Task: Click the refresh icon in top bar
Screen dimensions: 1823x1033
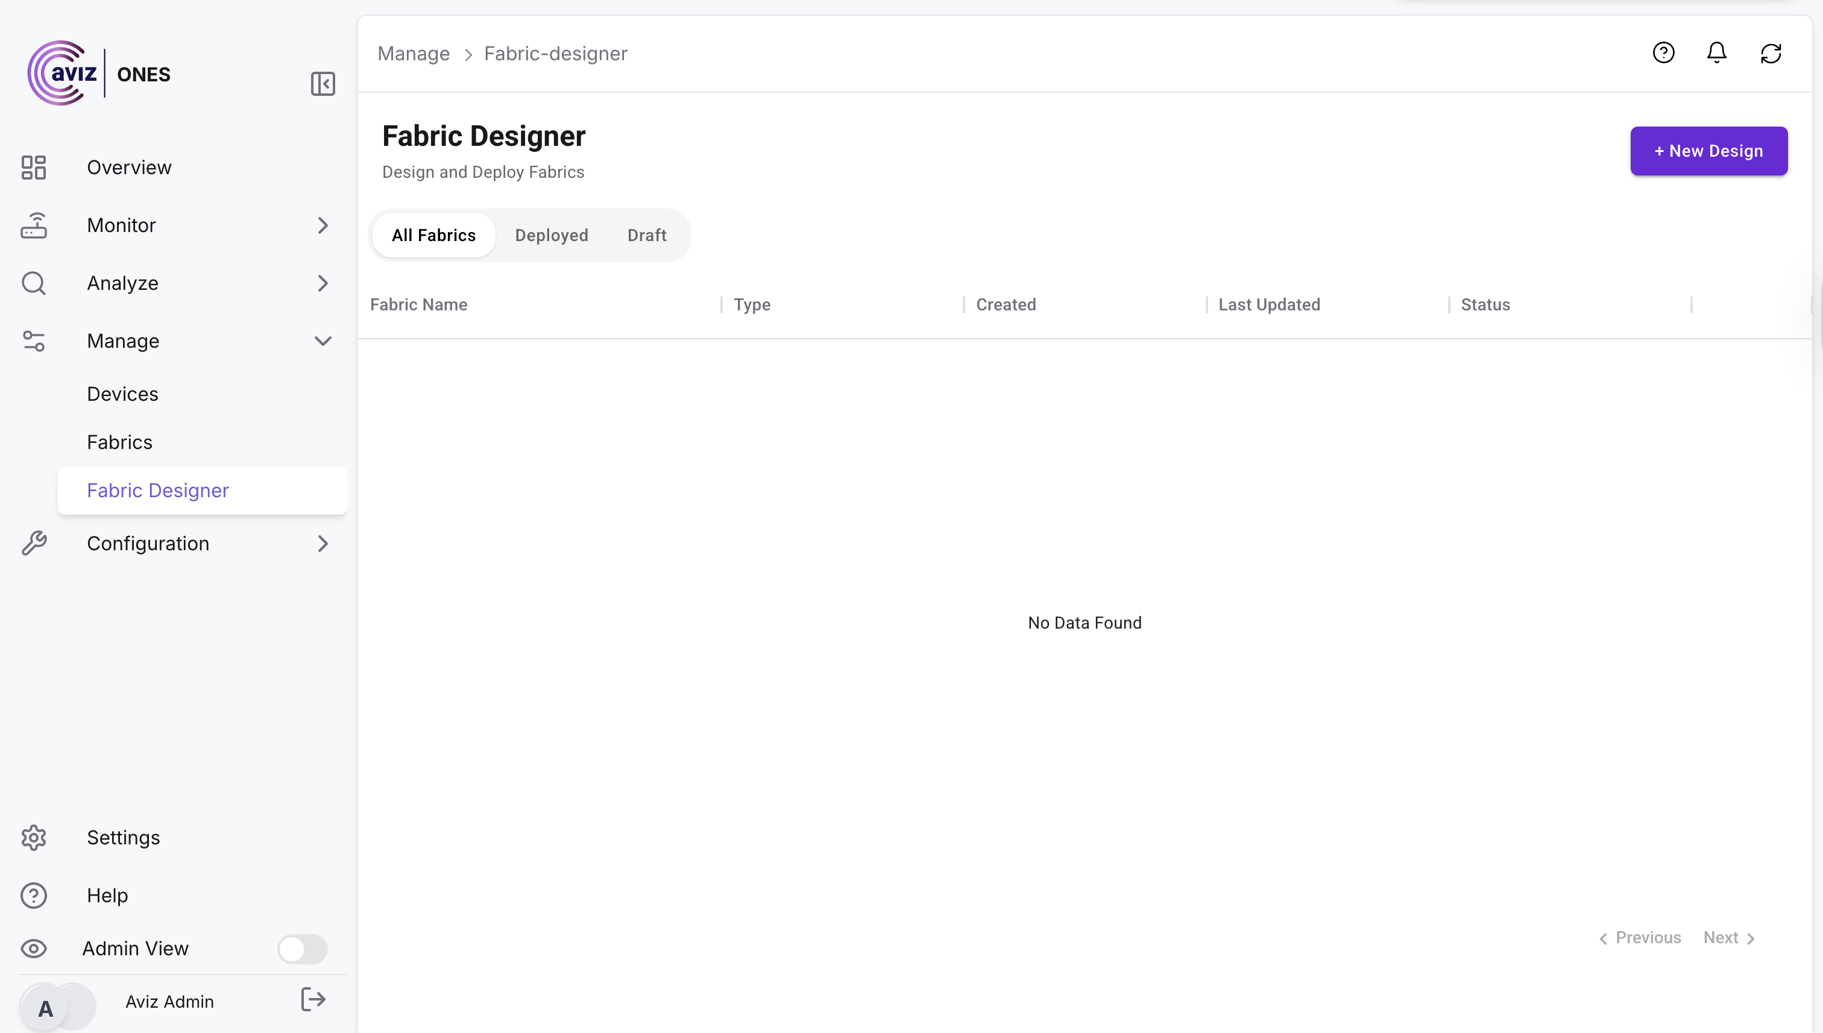Action: [x=1771, y=53]
